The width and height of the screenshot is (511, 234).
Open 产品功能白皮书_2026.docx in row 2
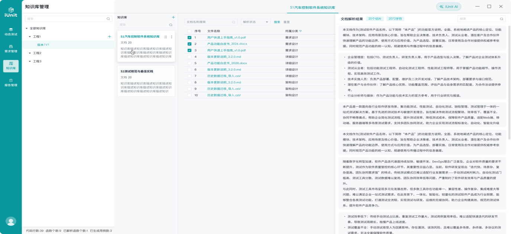(x=227, y=44)
